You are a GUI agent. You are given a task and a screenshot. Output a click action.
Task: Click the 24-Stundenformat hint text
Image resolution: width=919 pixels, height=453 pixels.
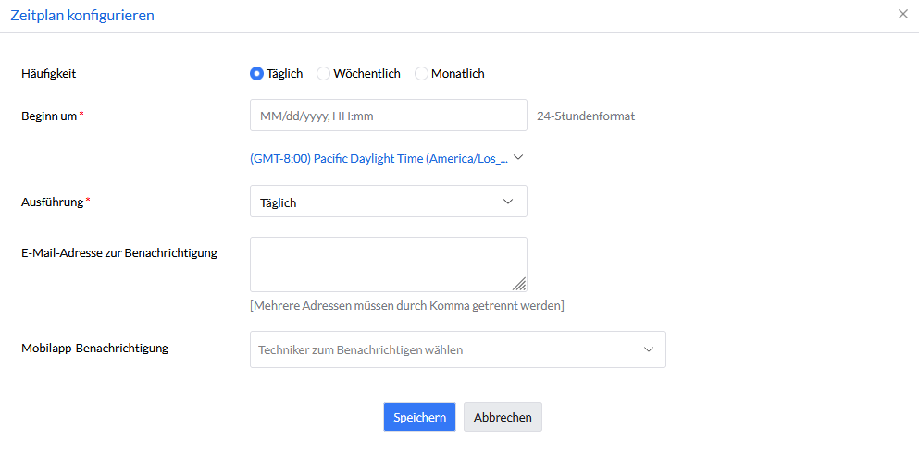pyautogui.click(x=586, y=116)
